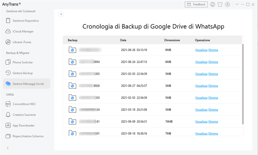Click the App Downloader icon
Screen dimensions: 258x155
tap(8, 125)
